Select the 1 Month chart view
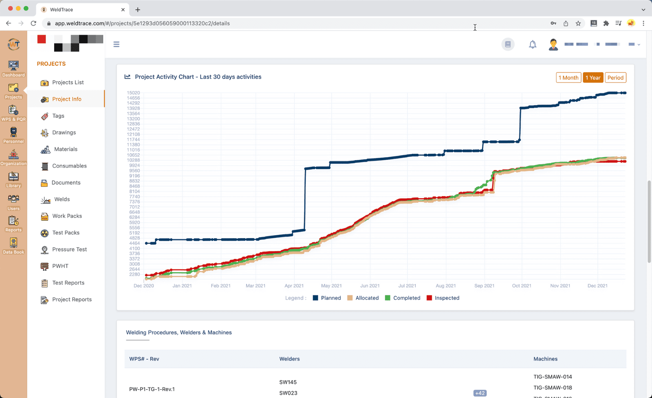The image size is (652, 398). click(x=568, y=77)
